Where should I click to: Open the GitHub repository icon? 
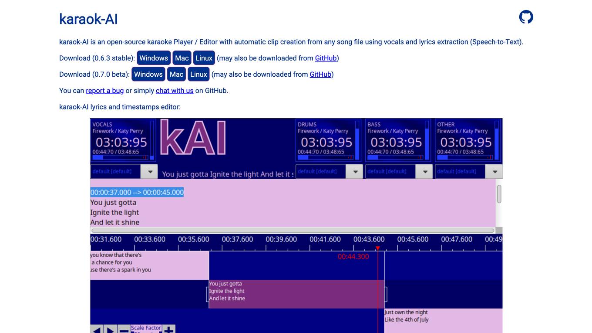click(x=526, y=17)
